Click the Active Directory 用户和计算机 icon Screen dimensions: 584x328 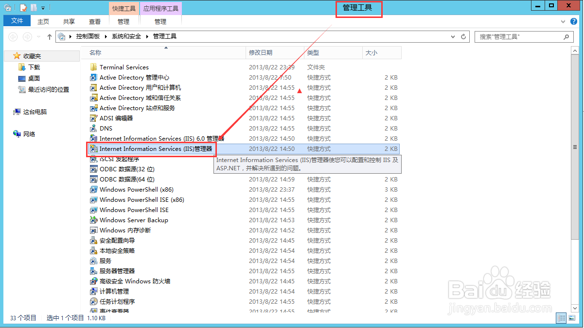(94, 87)
